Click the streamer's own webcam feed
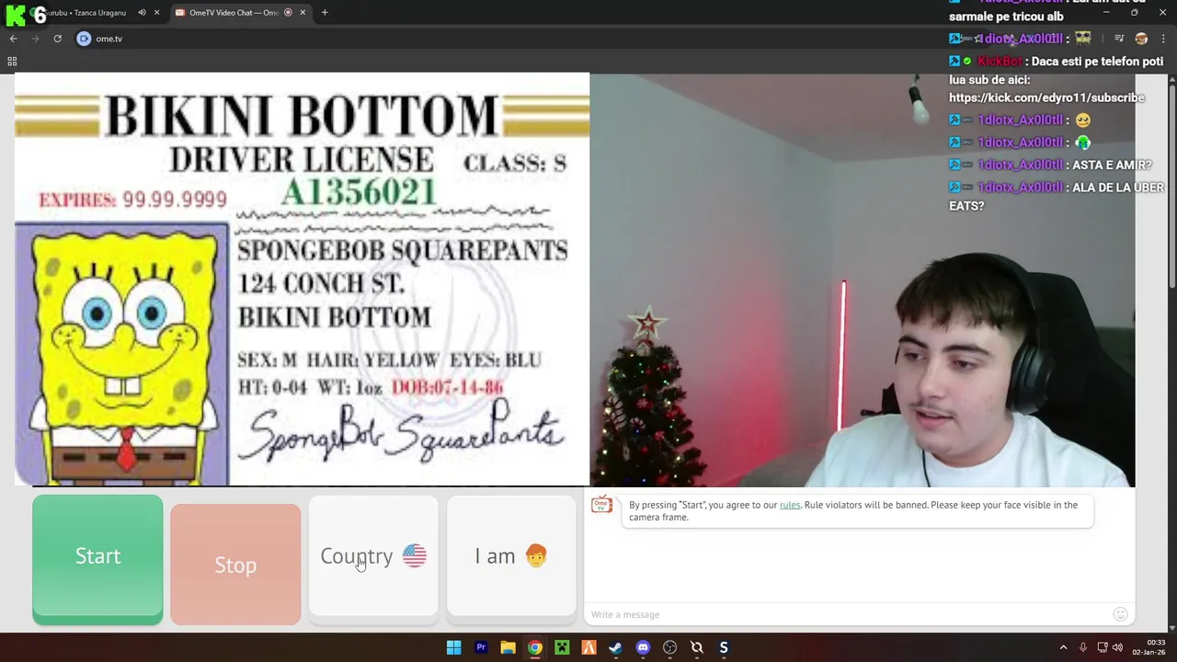This screenshot has height=662, width=1177. pos(863,280)
